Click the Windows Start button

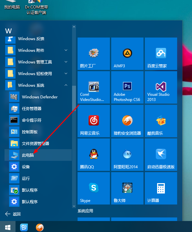click(8, 227)
